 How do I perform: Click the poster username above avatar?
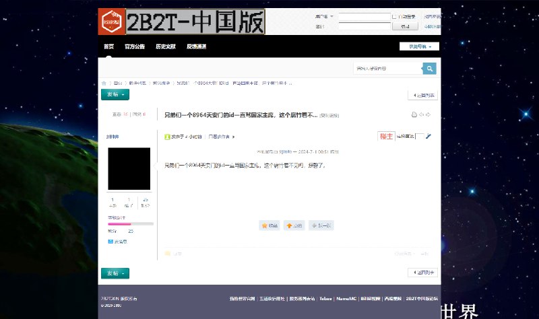point(113,137)
